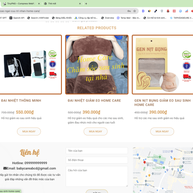
Task: Click the red location pin on map
Action: coord(144,163)
